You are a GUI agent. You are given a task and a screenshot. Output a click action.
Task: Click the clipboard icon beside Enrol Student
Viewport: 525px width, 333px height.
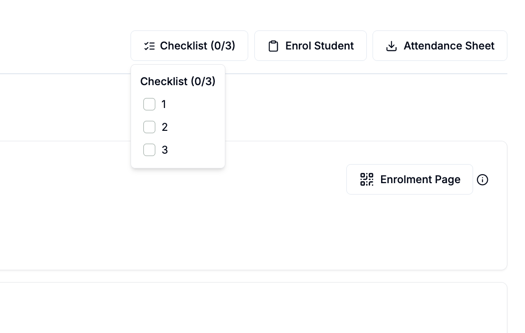pyautogui.click(x=273, y=46)
